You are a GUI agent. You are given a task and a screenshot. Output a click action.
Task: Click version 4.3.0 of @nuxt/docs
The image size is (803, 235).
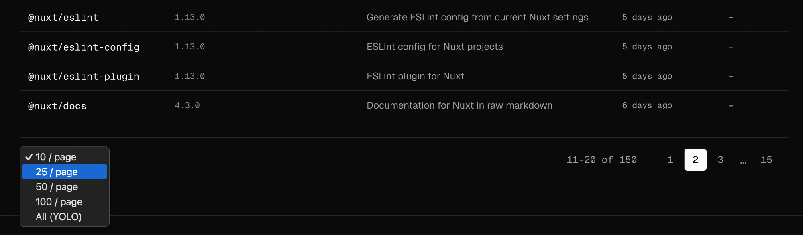click(187, 106)
